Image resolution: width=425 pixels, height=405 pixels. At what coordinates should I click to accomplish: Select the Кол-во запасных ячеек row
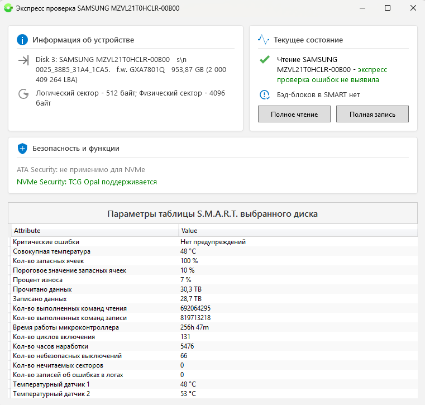pyautogui.click(x=214, y=261)
